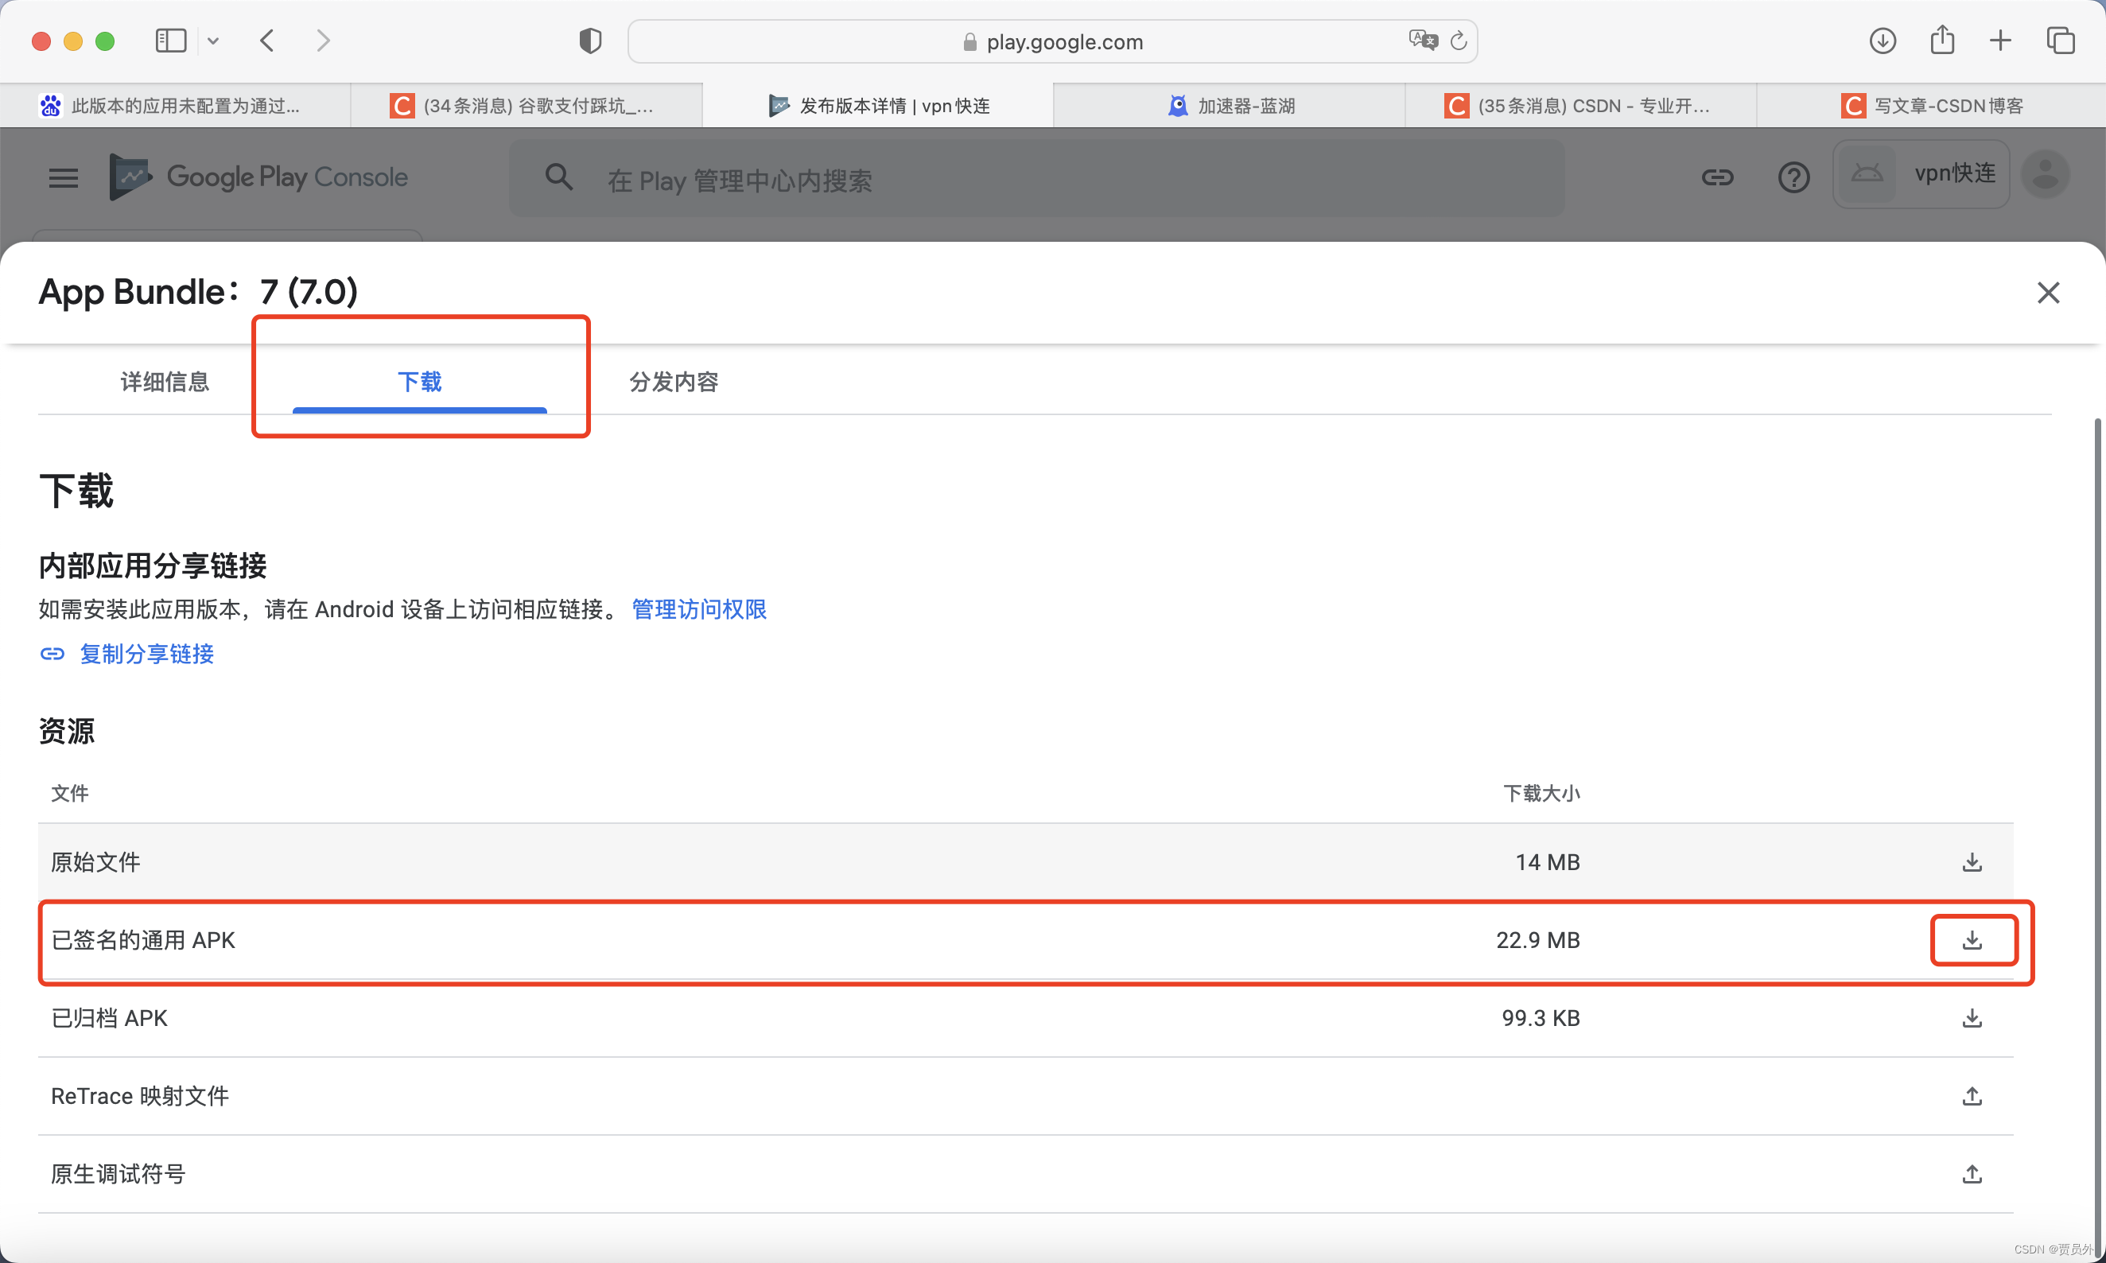
Task: Click the play.google.com address bar
Action: coord(1052,41)
